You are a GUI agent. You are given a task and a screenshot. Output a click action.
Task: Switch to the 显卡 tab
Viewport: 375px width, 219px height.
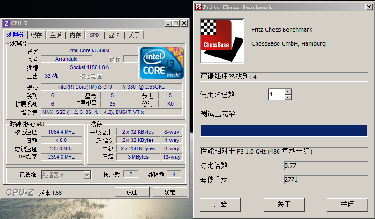(114, 35)
